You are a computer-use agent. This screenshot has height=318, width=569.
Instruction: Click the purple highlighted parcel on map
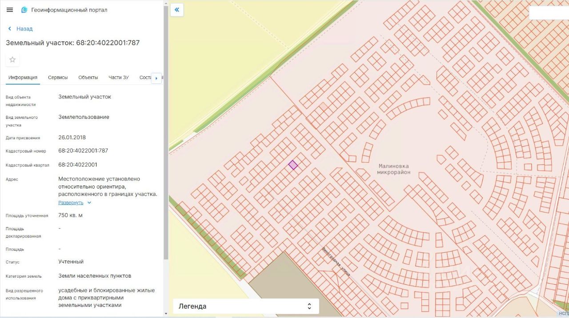[x=293, y=165]
